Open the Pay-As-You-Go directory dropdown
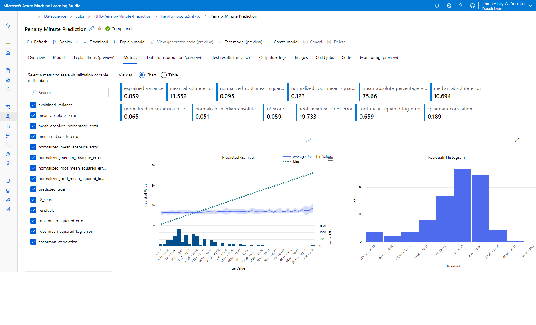The height and width of the screenshot is (325, 536). (530, 6)
